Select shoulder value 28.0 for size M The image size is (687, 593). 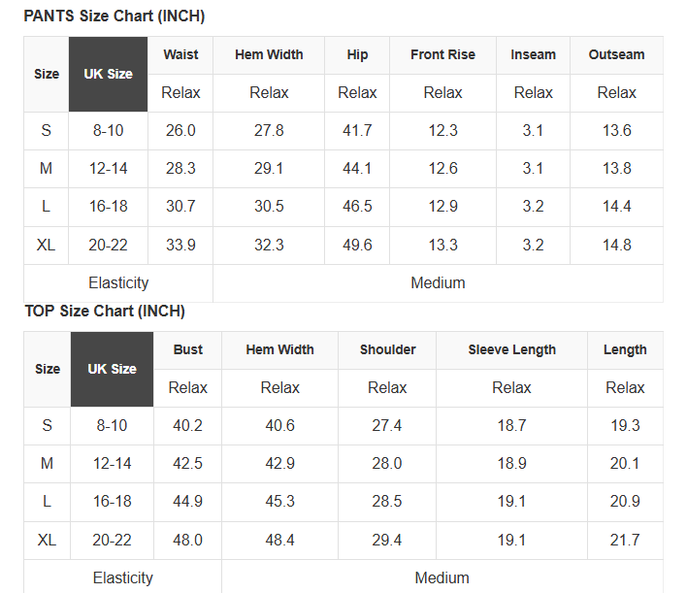click(387, 463)
